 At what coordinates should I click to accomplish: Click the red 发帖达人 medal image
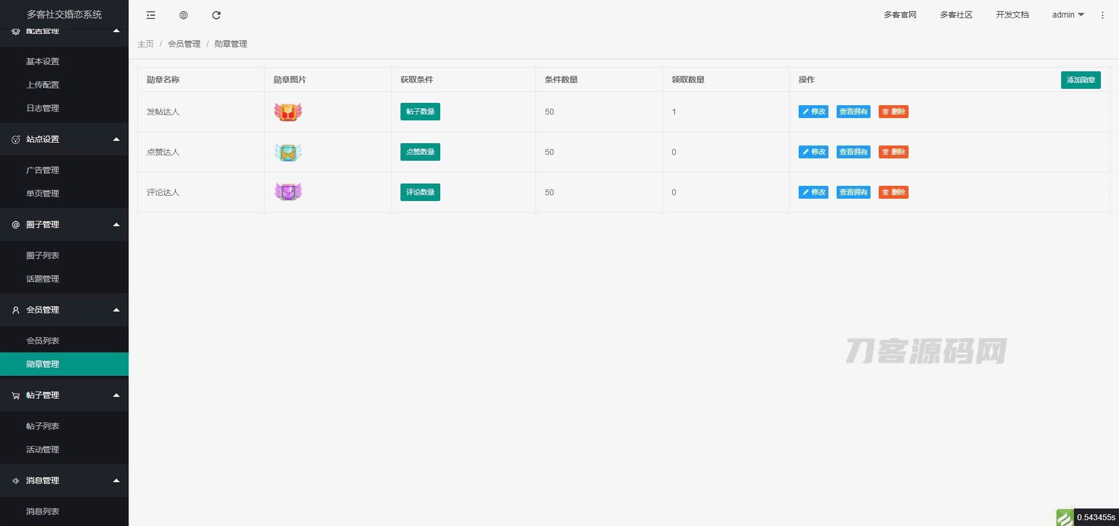288,112
